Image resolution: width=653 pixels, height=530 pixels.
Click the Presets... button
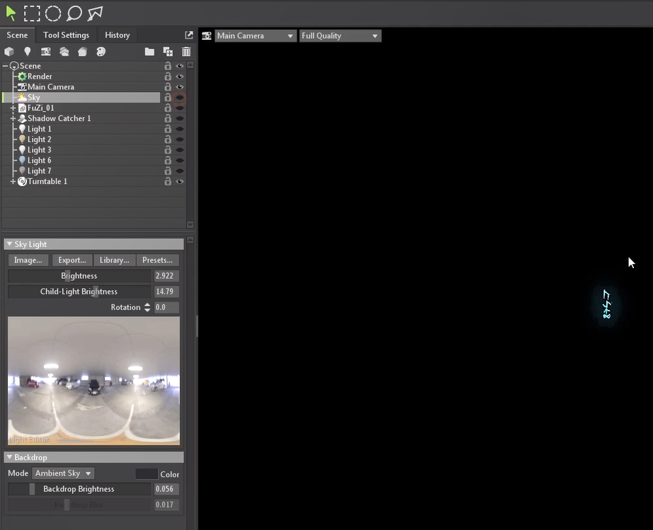157,260
